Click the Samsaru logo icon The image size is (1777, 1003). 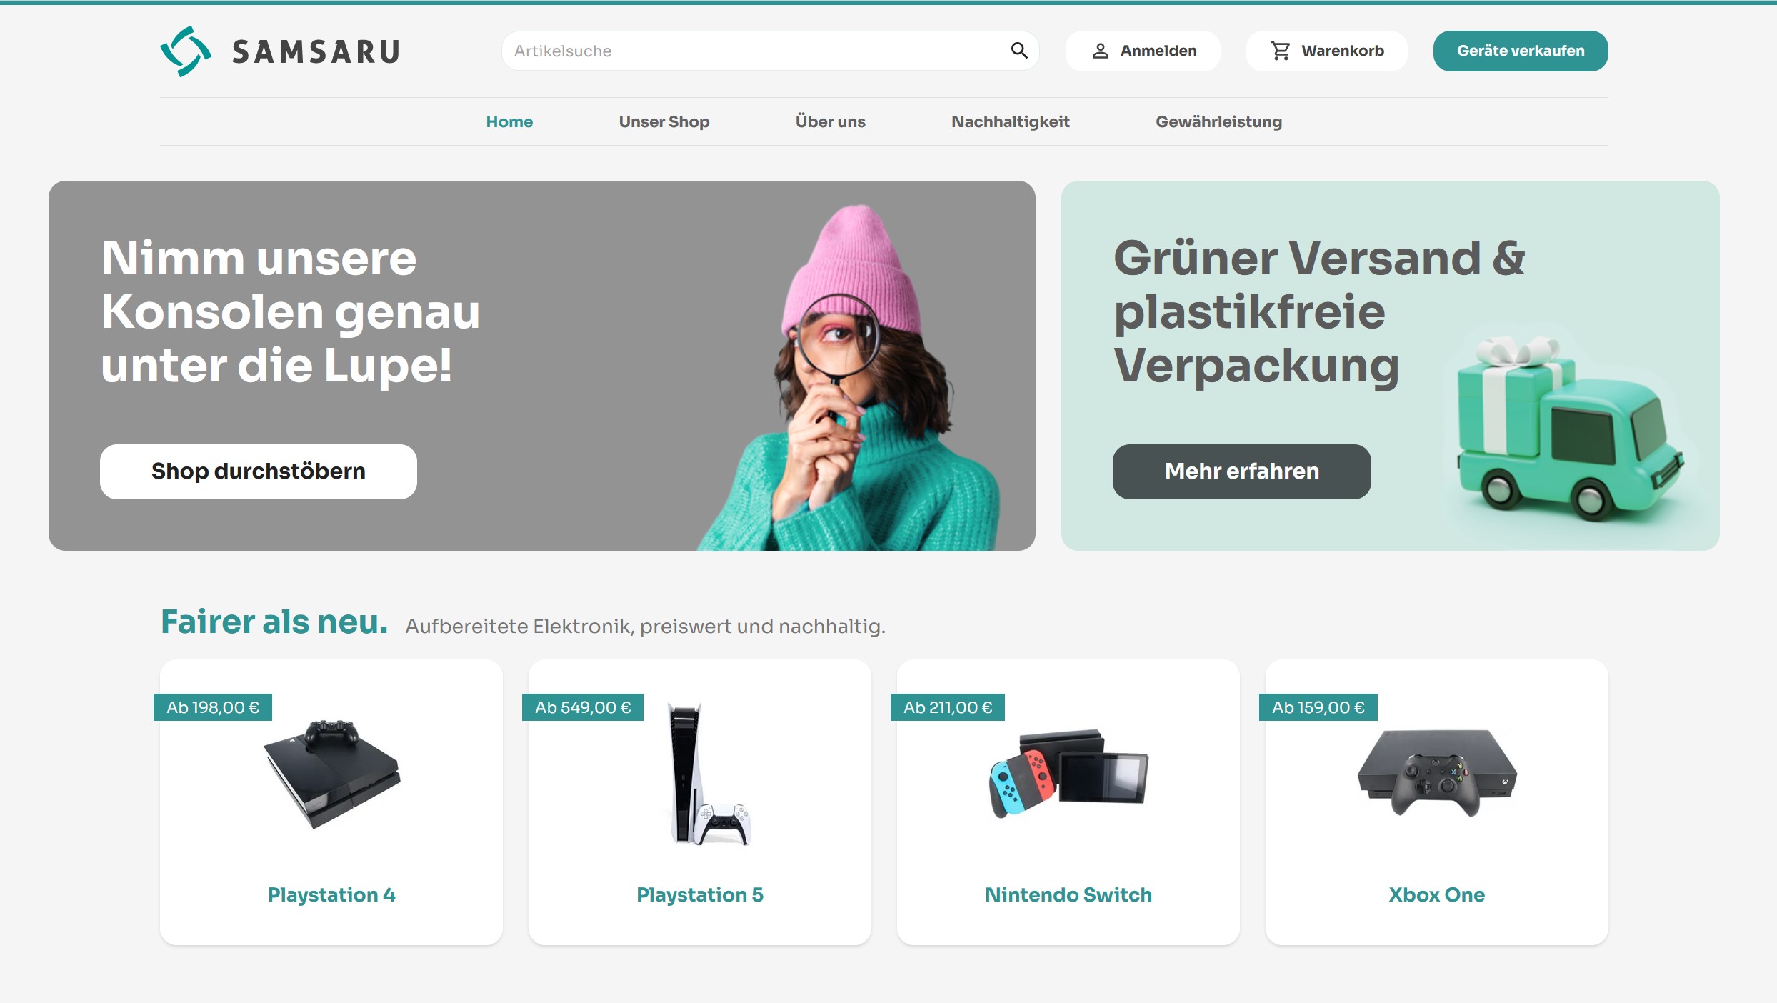click(x=186, y=51)
